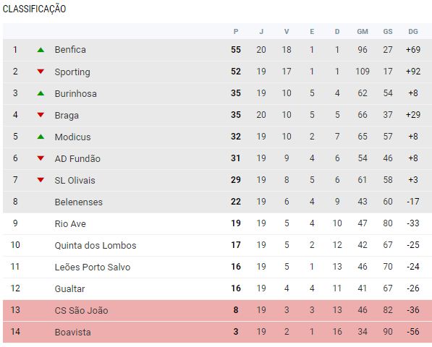The height and width of the screenshot is (347, 432).
Task: Select the CS São João relegation row
Action: [217, 310]
